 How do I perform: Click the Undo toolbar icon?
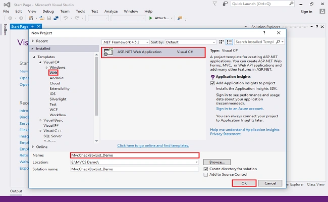click(66, 18)
